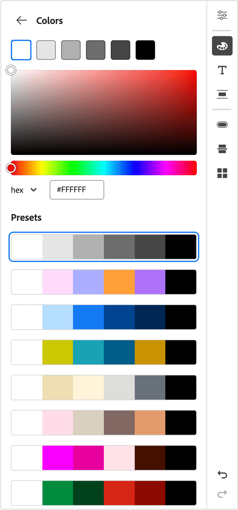
Task: Choose the grayscale preset palette
Action: 104,247
